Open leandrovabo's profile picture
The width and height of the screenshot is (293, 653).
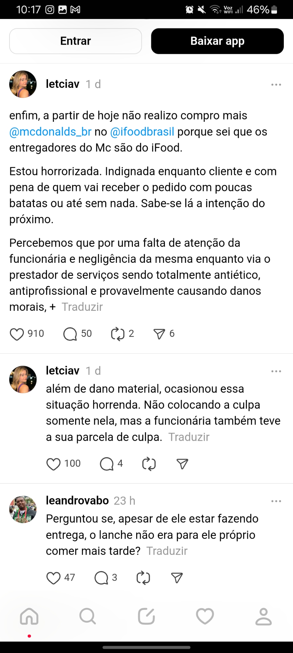click(x=23, y=509)
